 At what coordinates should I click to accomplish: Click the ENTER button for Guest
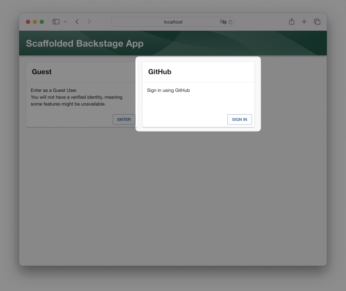tap(124, 119)
